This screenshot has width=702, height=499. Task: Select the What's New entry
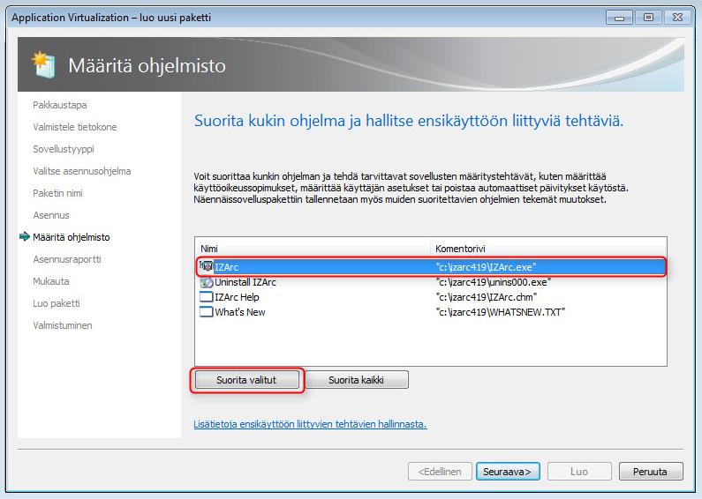tap(240, 312)
